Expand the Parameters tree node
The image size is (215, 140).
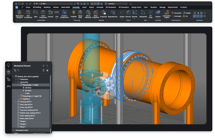point(16,79)
